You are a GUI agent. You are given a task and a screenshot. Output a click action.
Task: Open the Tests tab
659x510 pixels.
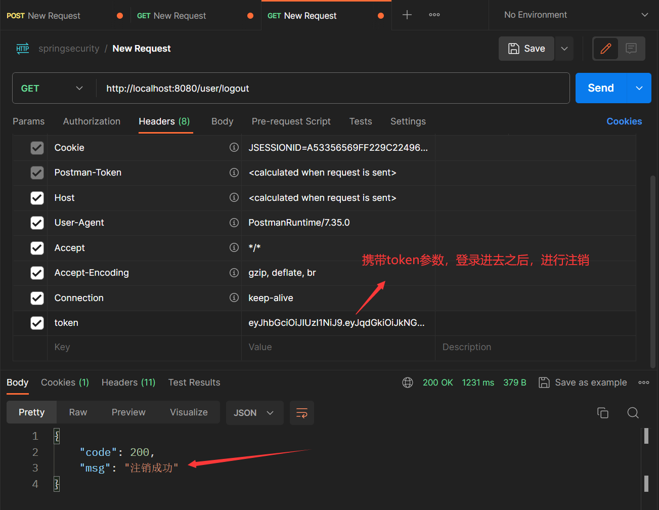point(361,121)
